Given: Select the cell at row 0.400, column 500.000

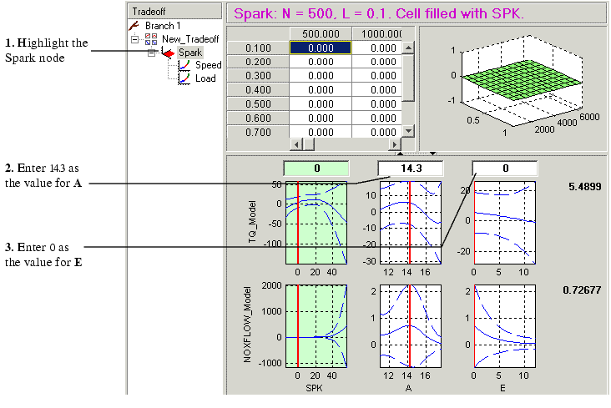Looking at the screenshot, I should [321, 90].
